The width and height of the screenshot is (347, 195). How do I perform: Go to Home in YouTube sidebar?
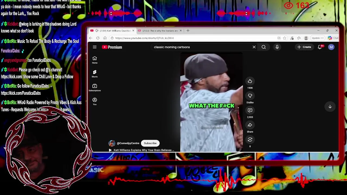[x=95, y=60]
